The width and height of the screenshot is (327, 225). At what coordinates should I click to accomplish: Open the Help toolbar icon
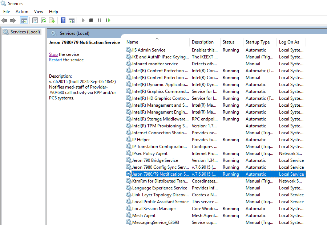click(x=63, y=20)
